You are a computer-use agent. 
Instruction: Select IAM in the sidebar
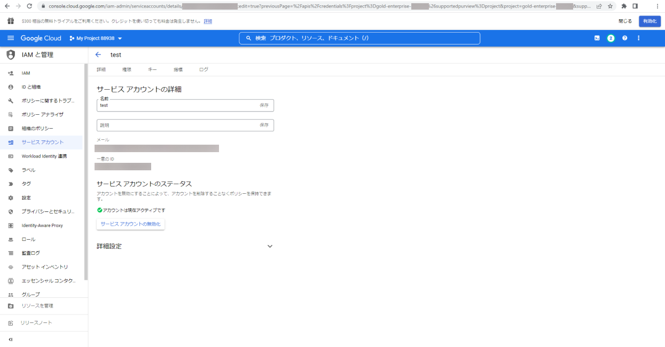point(25,73)
